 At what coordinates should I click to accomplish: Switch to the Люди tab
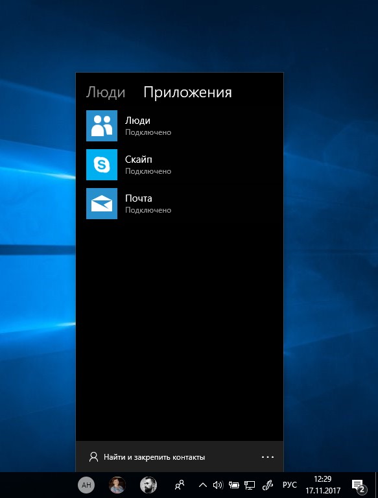click(106, 93)
